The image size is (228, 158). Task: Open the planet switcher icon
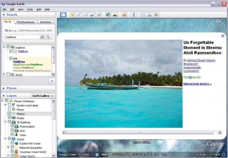(124, 15)
